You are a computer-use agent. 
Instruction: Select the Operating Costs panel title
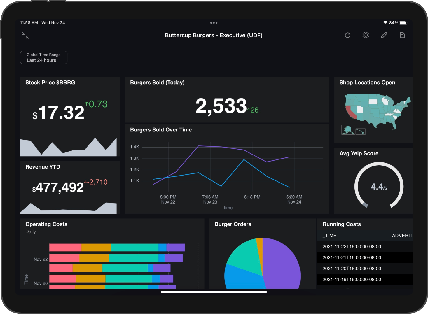[46, 224]
